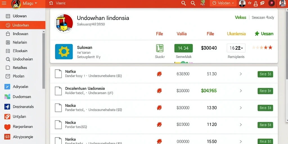Click the Seacaan Fordy link
Screen dimensions: 288x144
(263, 17)
